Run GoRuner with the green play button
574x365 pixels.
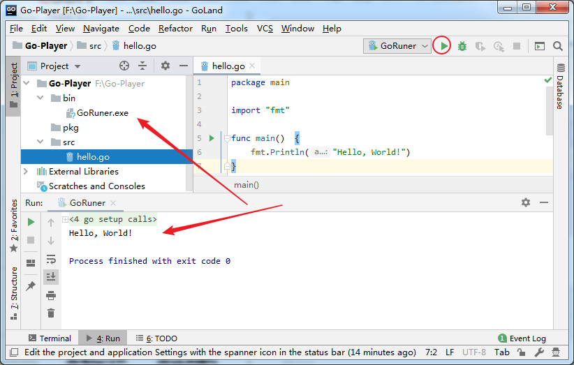click(x=443, y=46)
